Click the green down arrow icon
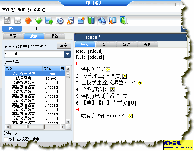This screenshot has width=194, height=151. point(39,21)
